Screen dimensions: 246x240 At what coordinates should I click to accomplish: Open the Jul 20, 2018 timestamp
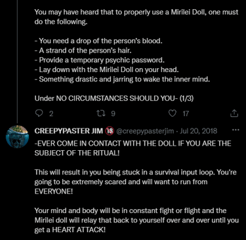[199, 131]
